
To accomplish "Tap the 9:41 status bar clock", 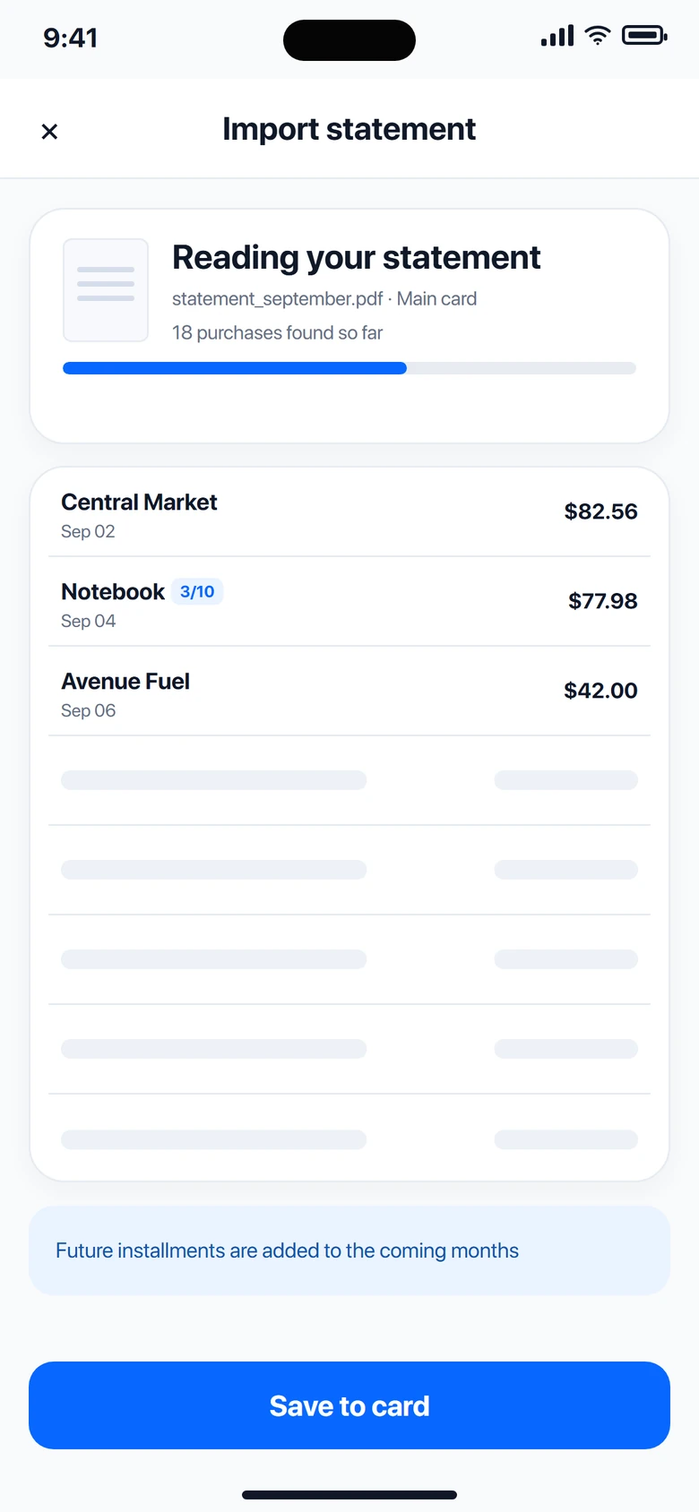I will [x=71, y=38].
